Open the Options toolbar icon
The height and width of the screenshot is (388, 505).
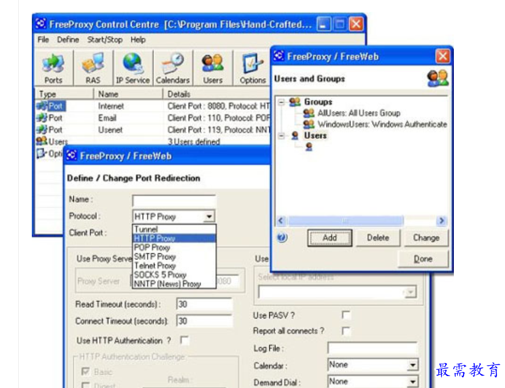pyautogui.click(x=252, y=68)
